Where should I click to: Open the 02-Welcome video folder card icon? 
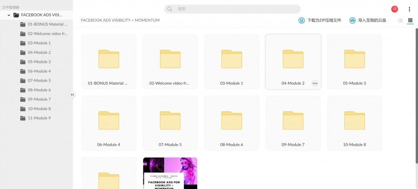pyautogui.click(x=170, y=59)
